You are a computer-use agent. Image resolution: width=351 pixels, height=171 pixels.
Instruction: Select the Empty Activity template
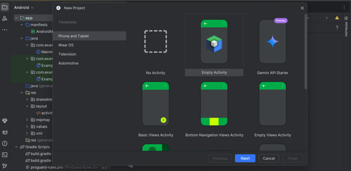(x=214, y=45)
